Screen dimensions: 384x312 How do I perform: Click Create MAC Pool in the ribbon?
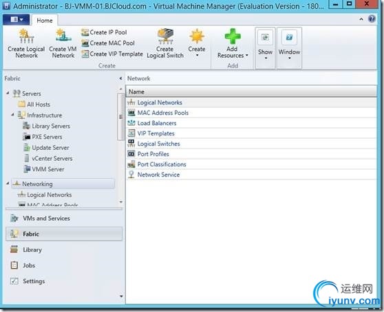click(x=108, y=43)
